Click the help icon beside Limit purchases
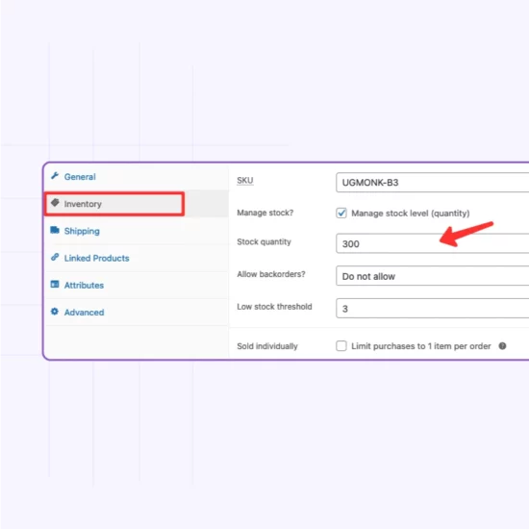Image resolution: width=529 pixels, height=529 pixels. point(502,346)
